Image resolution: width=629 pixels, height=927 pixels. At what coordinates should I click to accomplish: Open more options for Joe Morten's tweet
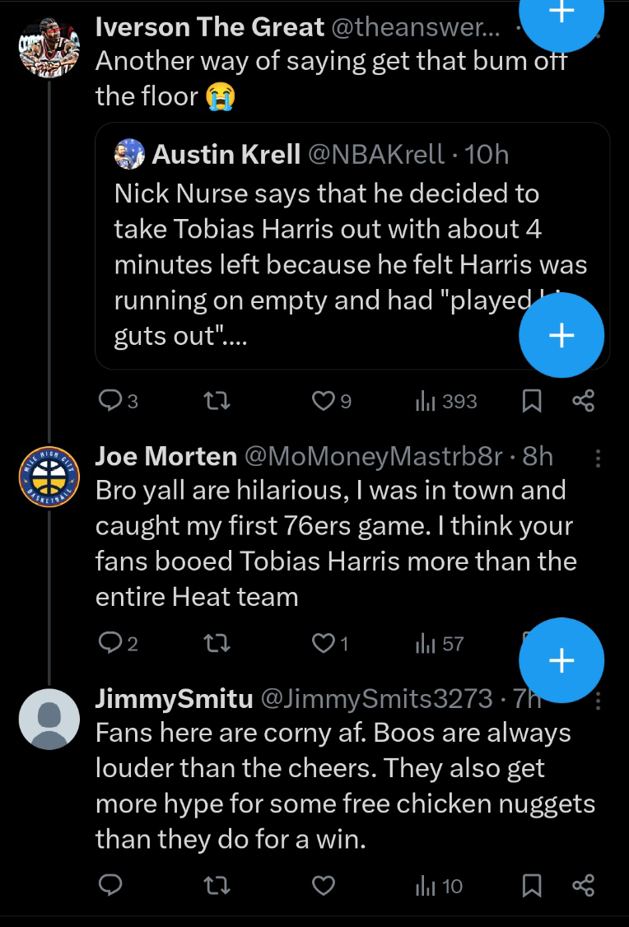tap(598, 457)
